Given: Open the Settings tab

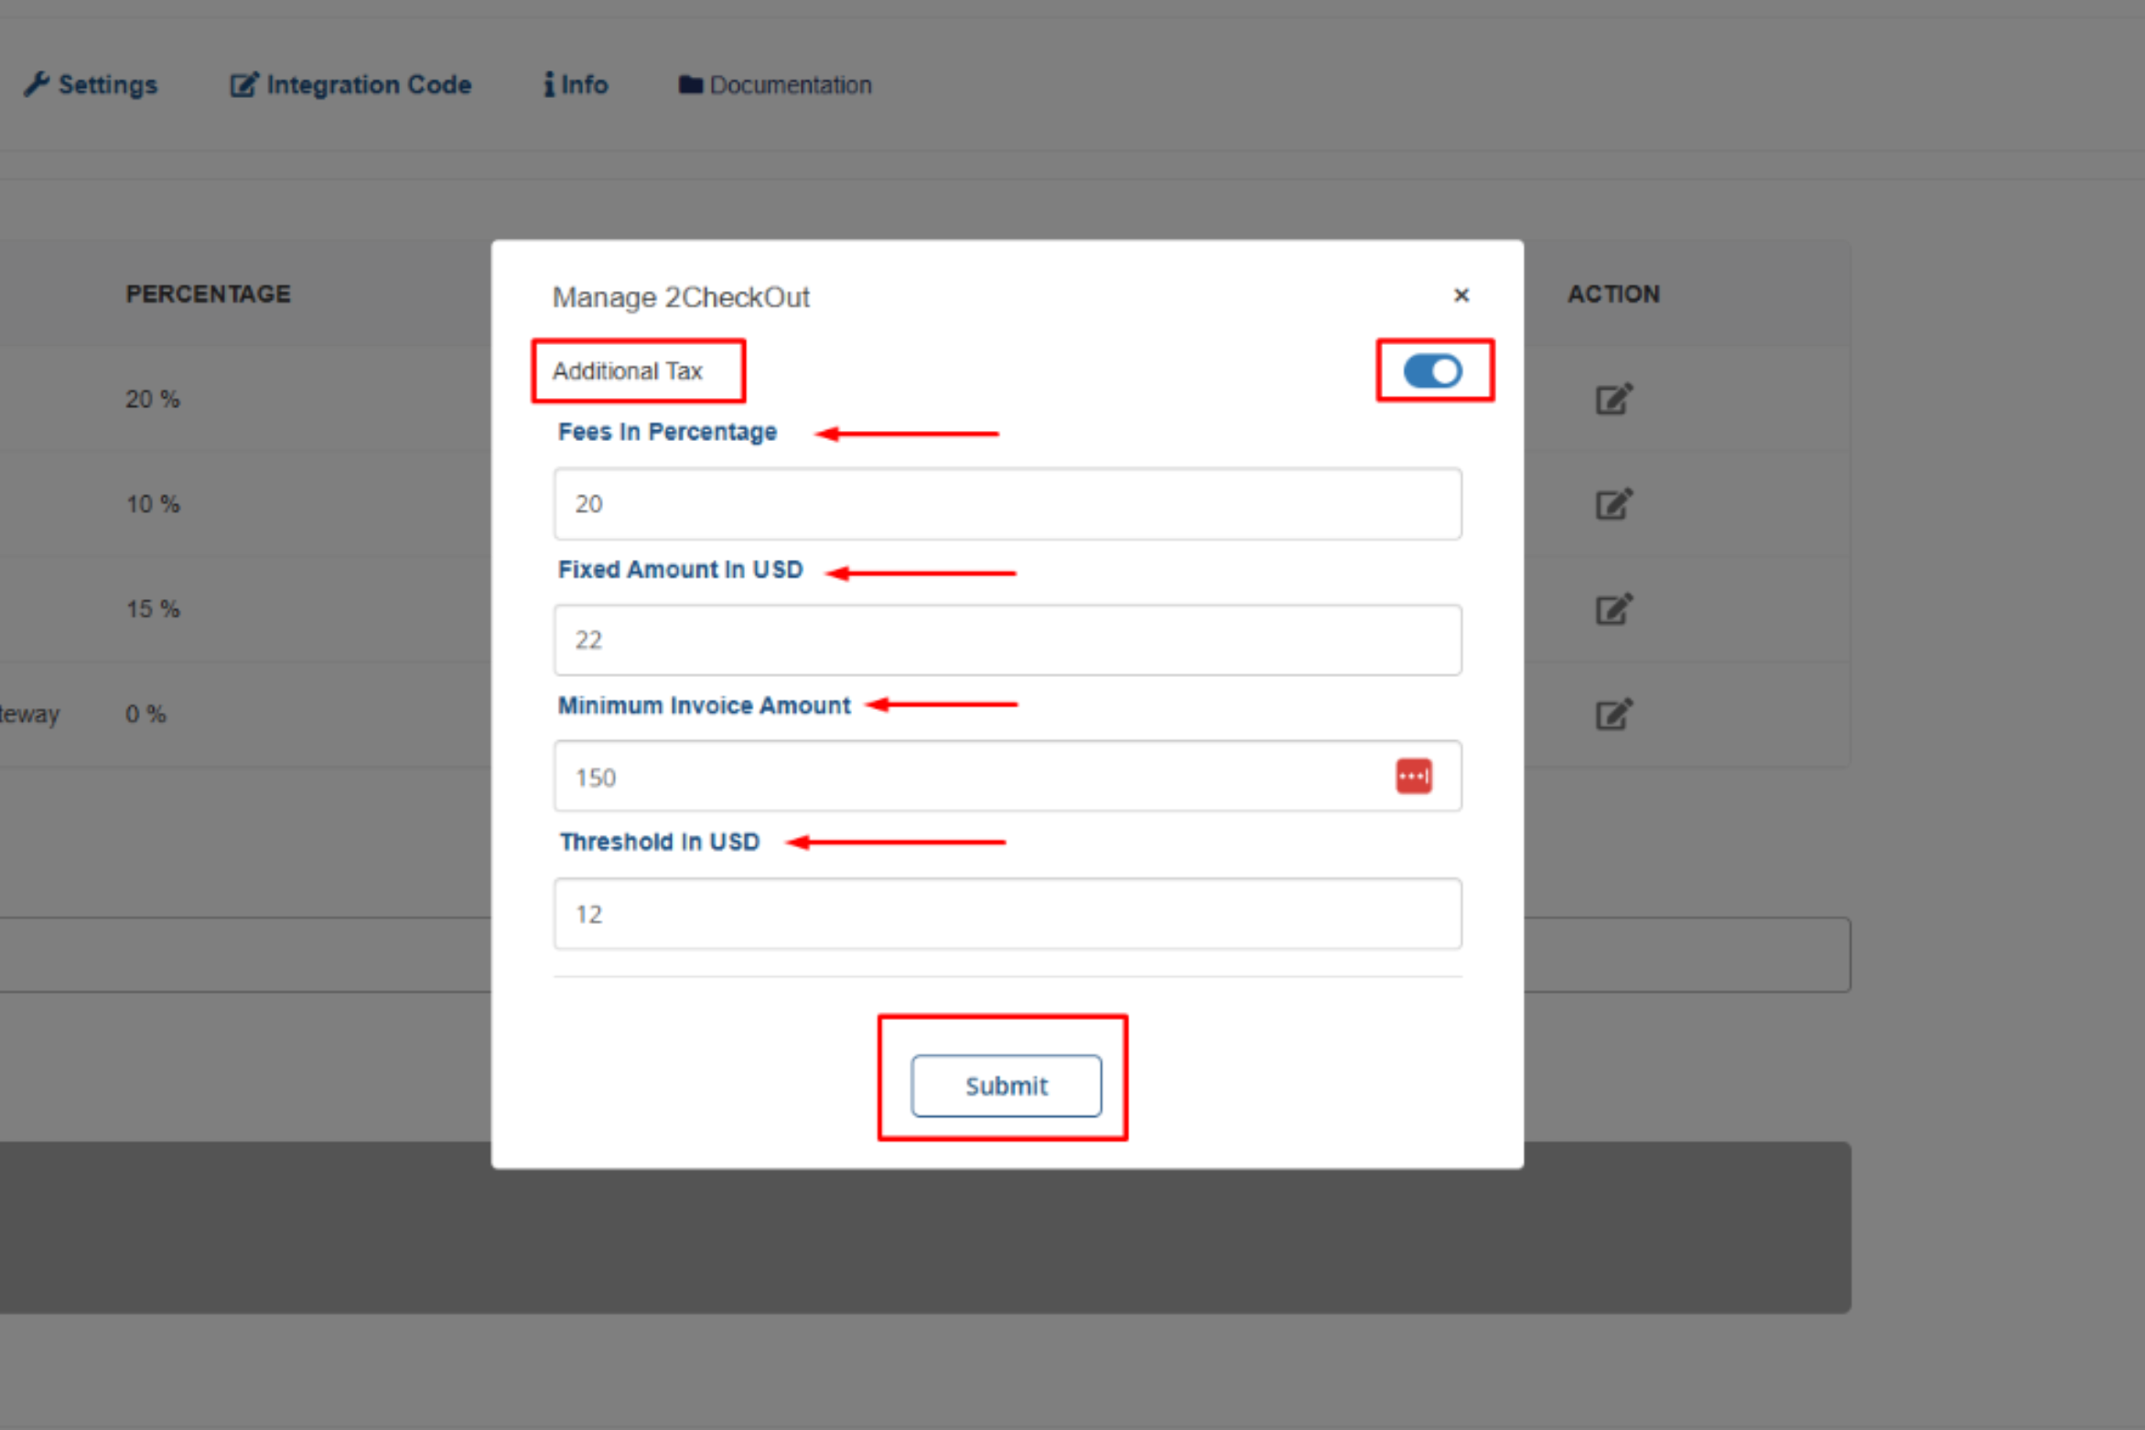Looking at the screenshot, I should (107, 85).
